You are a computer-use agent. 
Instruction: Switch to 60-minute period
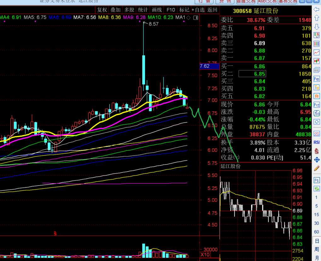coord(317,232)
